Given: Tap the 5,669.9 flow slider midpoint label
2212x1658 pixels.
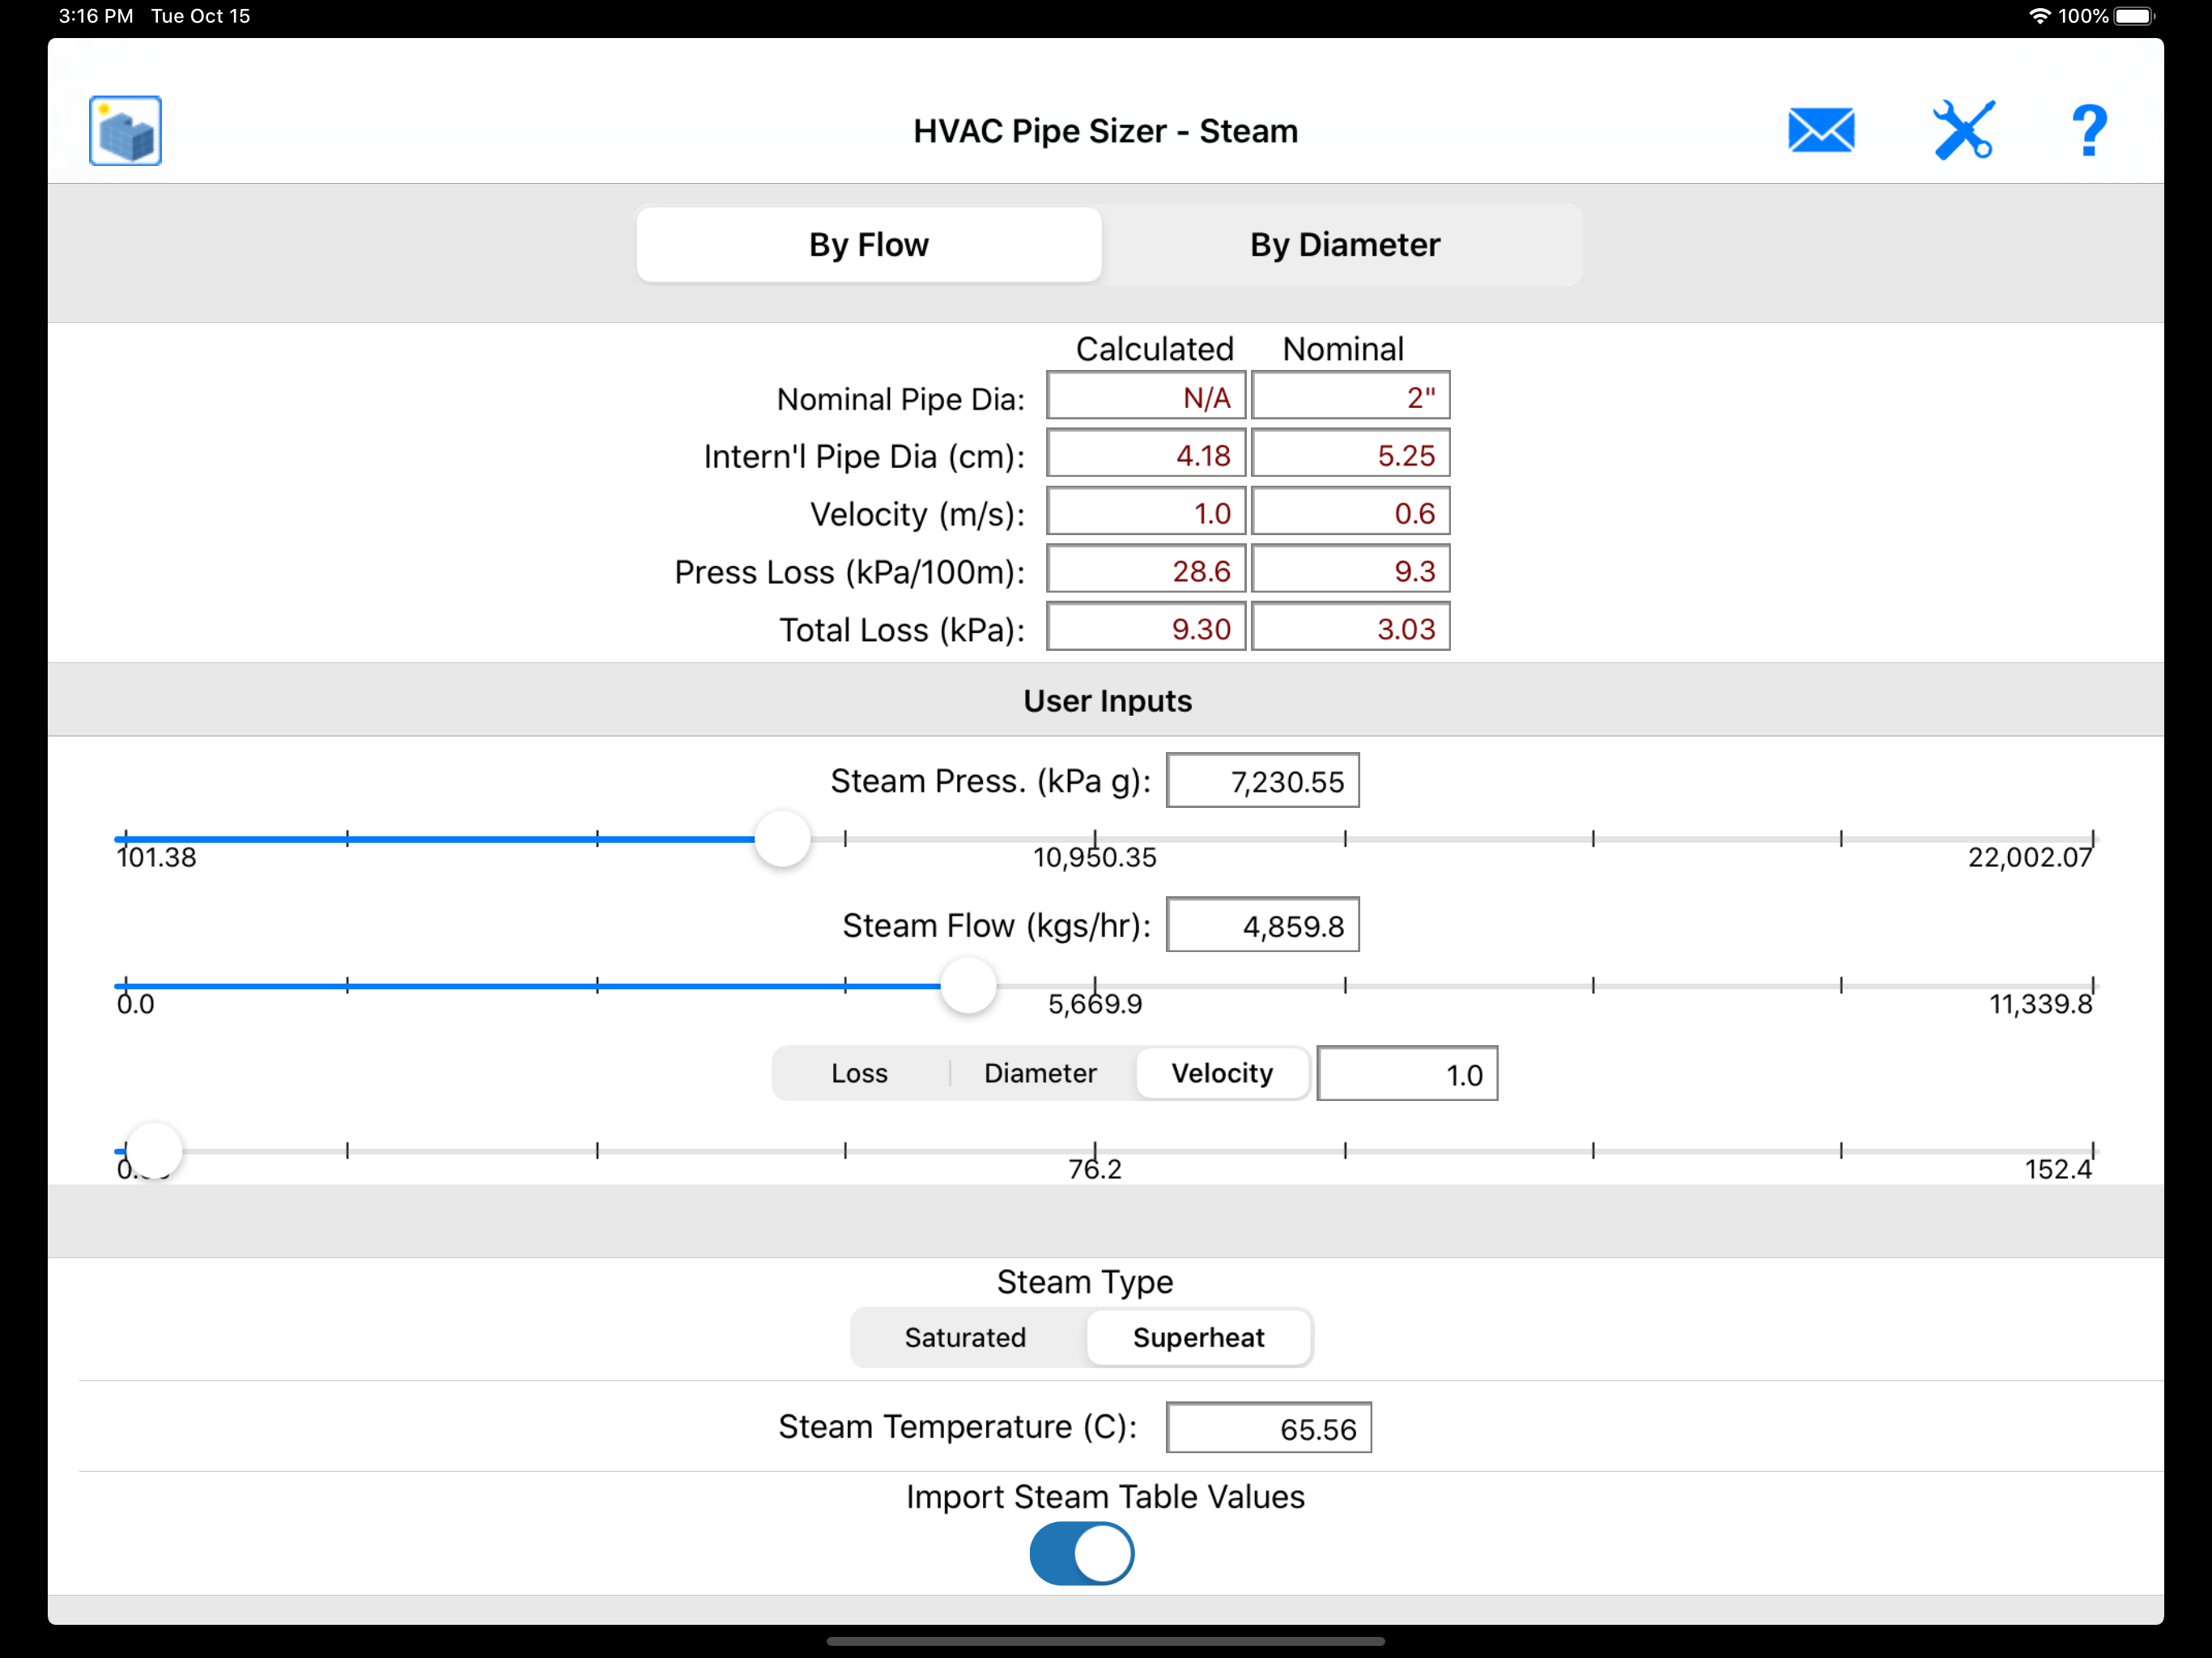Looking at the screenshot, I should (1095, 1004).
